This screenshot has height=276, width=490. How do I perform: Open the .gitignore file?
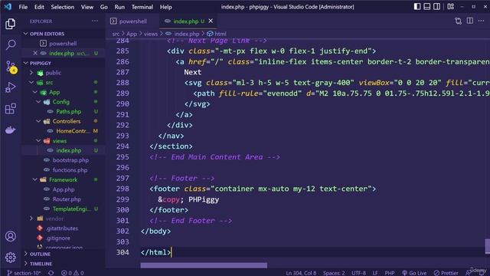coord(58,238)
